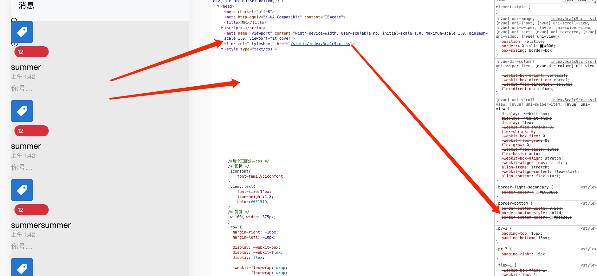
Task: Tap the tag icon cut off at the preview's bottom
Action: (22, 267)
